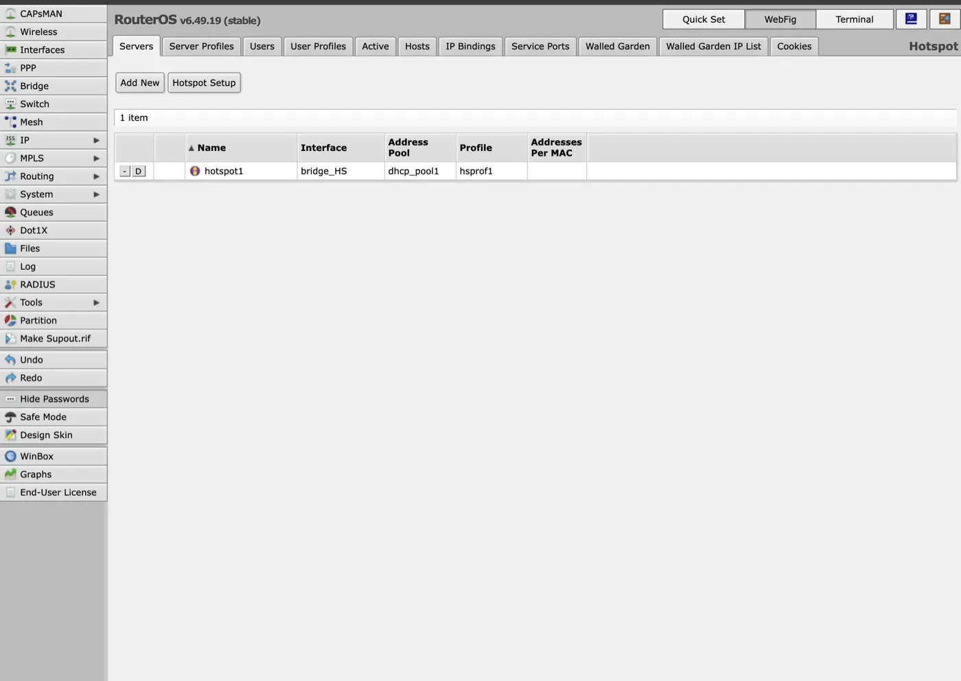This screenshot has height=681, width=961.
Task: Click the hotspot1 server icon
Action: [x=195, y=171]
